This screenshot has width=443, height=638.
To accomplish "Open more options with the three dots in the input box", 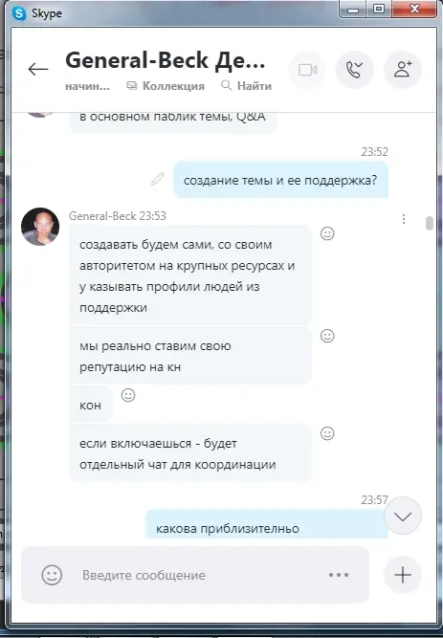I will click(339, 575).
